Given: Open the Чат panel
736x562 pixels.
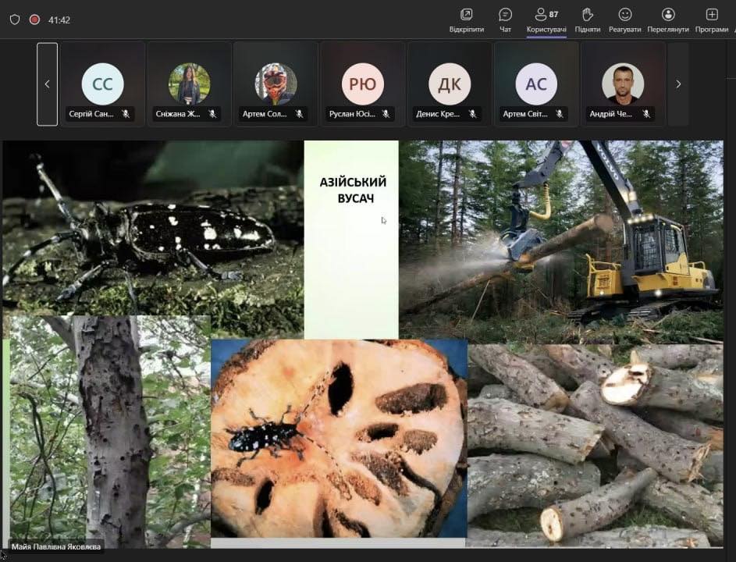Looking at the screenshot, I should [505, 20].
